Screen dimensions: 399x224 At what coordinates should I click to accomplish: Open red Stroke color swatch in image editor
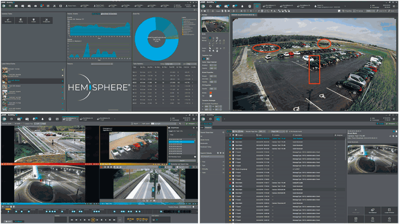[x=211, y=93]
